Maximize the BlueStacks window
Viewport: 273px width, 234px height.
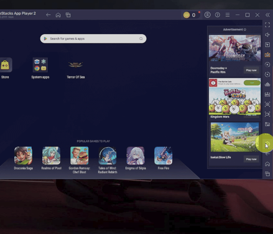tap(247, 15)
